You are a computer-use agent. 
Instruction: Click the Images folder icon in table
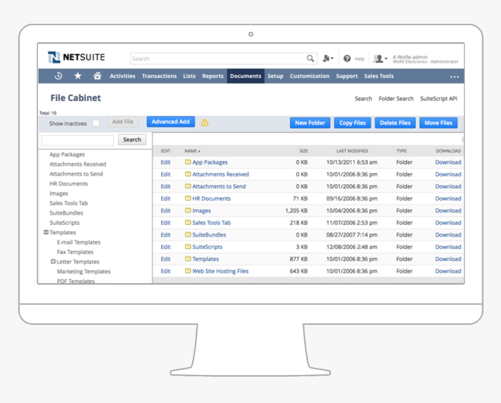click(188, 210)
